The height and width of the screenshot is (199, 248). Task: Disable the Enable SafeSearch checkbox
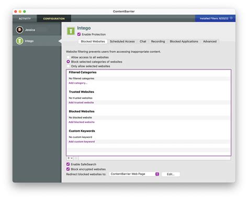point(68,164)
